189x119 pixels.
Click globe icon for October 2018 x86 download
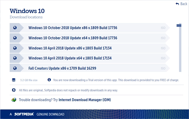[15, 28]
